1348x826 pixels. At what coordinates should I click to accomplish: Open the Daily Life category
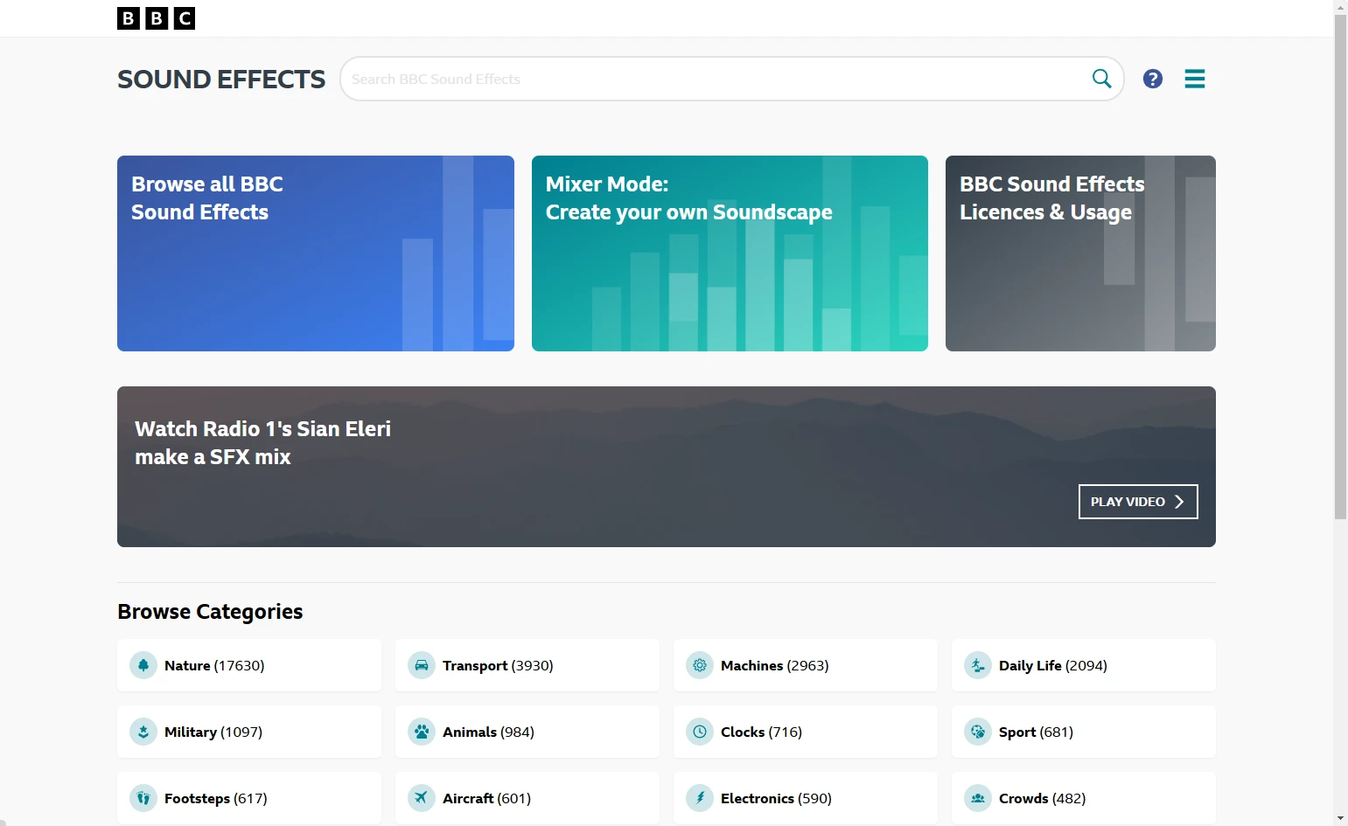pos(1052,665)
